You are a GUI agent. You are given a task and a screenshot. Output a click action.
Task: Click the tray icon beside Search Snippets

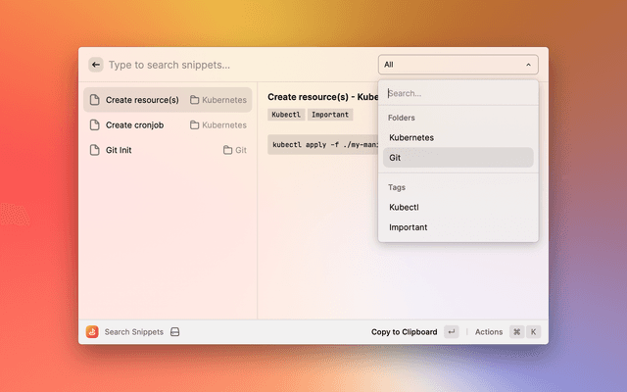coord(174,332)
